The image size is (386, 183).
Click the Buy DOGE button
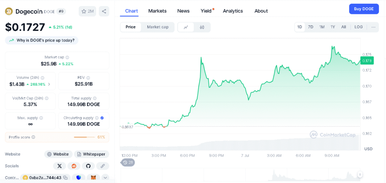[364, 9]
